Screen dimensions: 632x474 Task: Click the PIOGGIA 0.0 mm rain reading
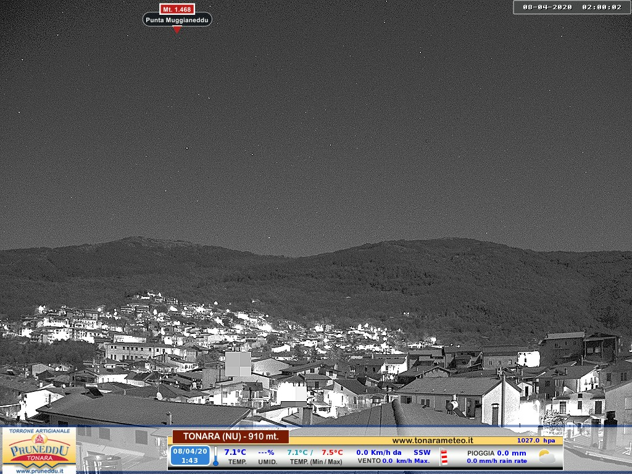click(x=496, y=452)
